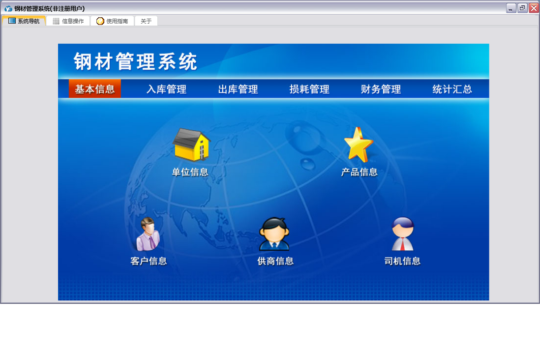Select the 系统导航 tab
540x352 pixels.
[24, 21]
